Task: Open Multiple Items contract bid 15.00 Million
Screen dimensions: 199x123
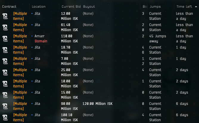Action: click(20, 95)
